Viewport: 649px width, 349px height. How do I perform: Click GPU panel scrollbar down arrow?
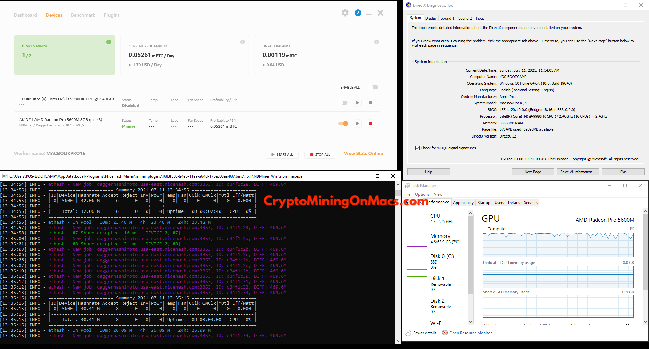(646, 322)
